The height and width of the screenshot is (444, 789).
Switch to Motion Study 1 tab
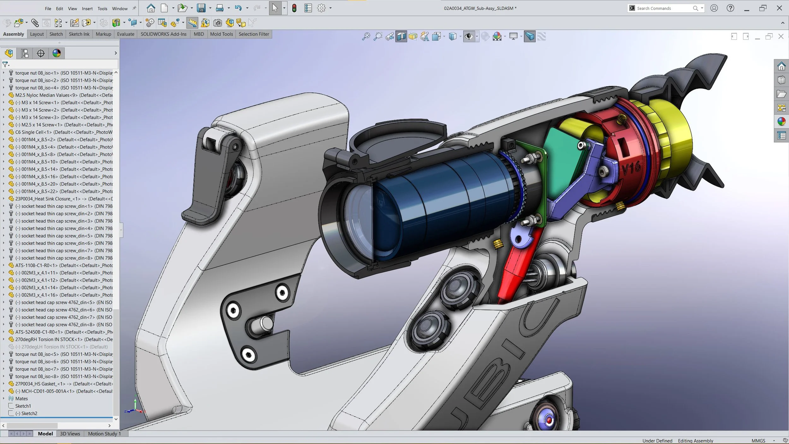tap(104, 434)
